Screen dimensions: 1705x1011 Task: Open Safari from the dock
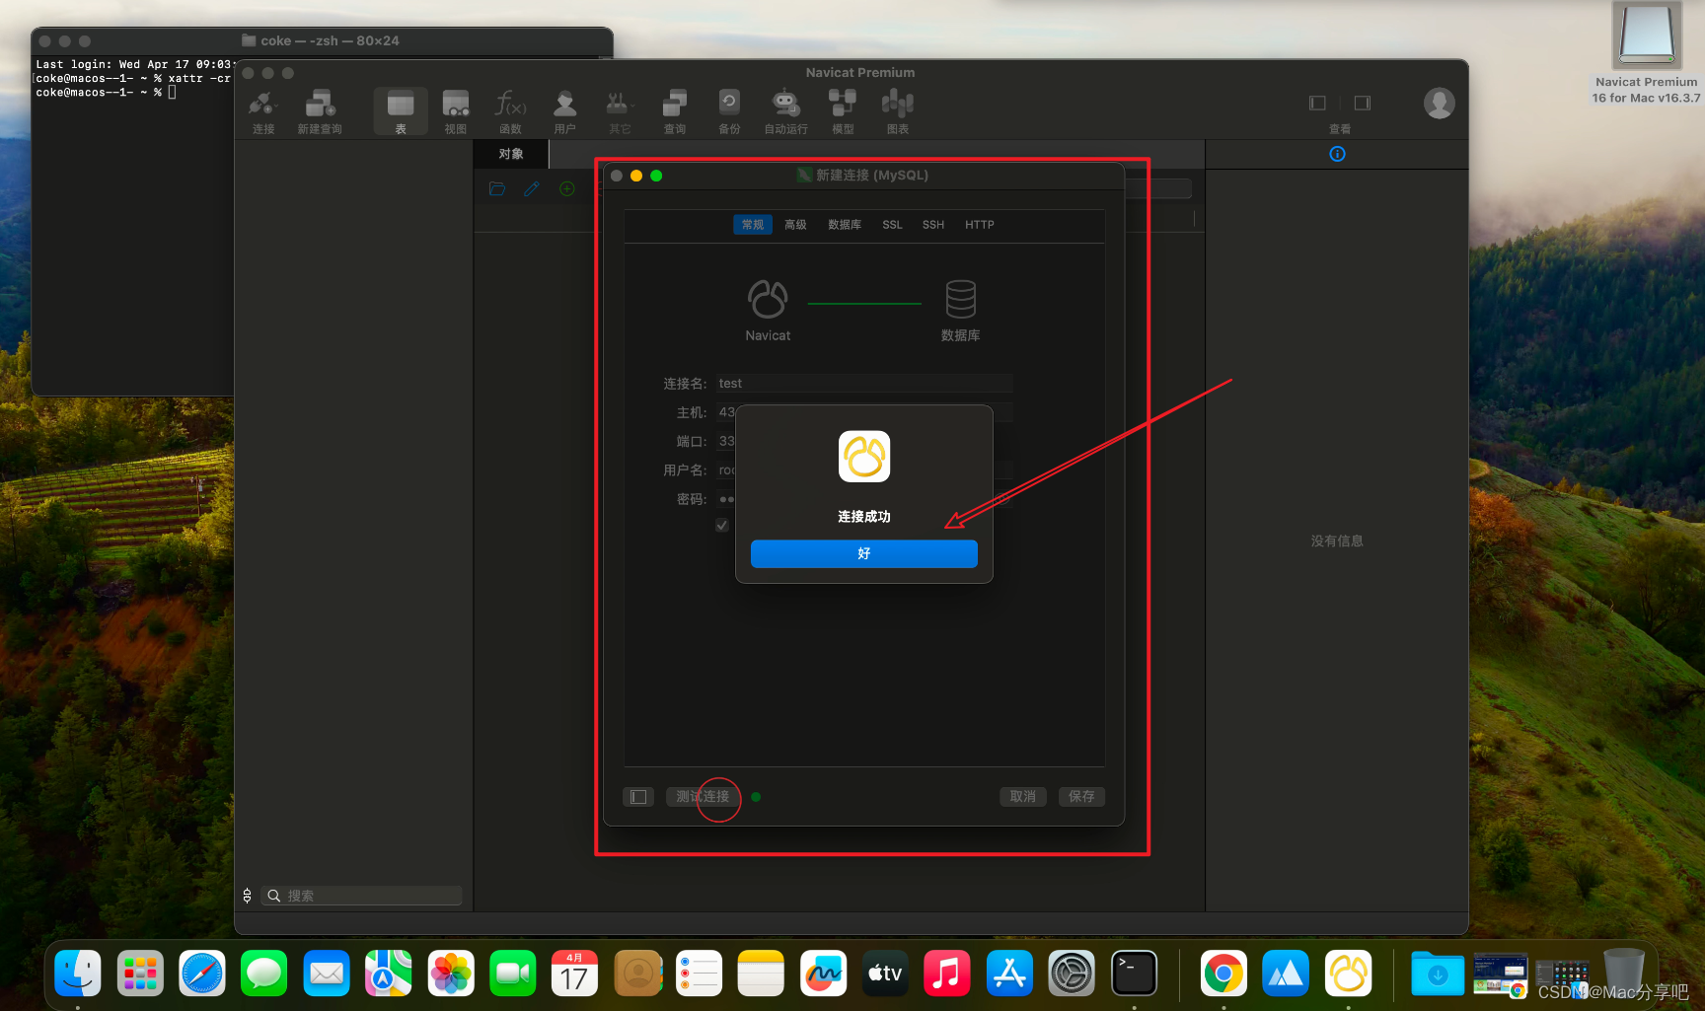202,974
